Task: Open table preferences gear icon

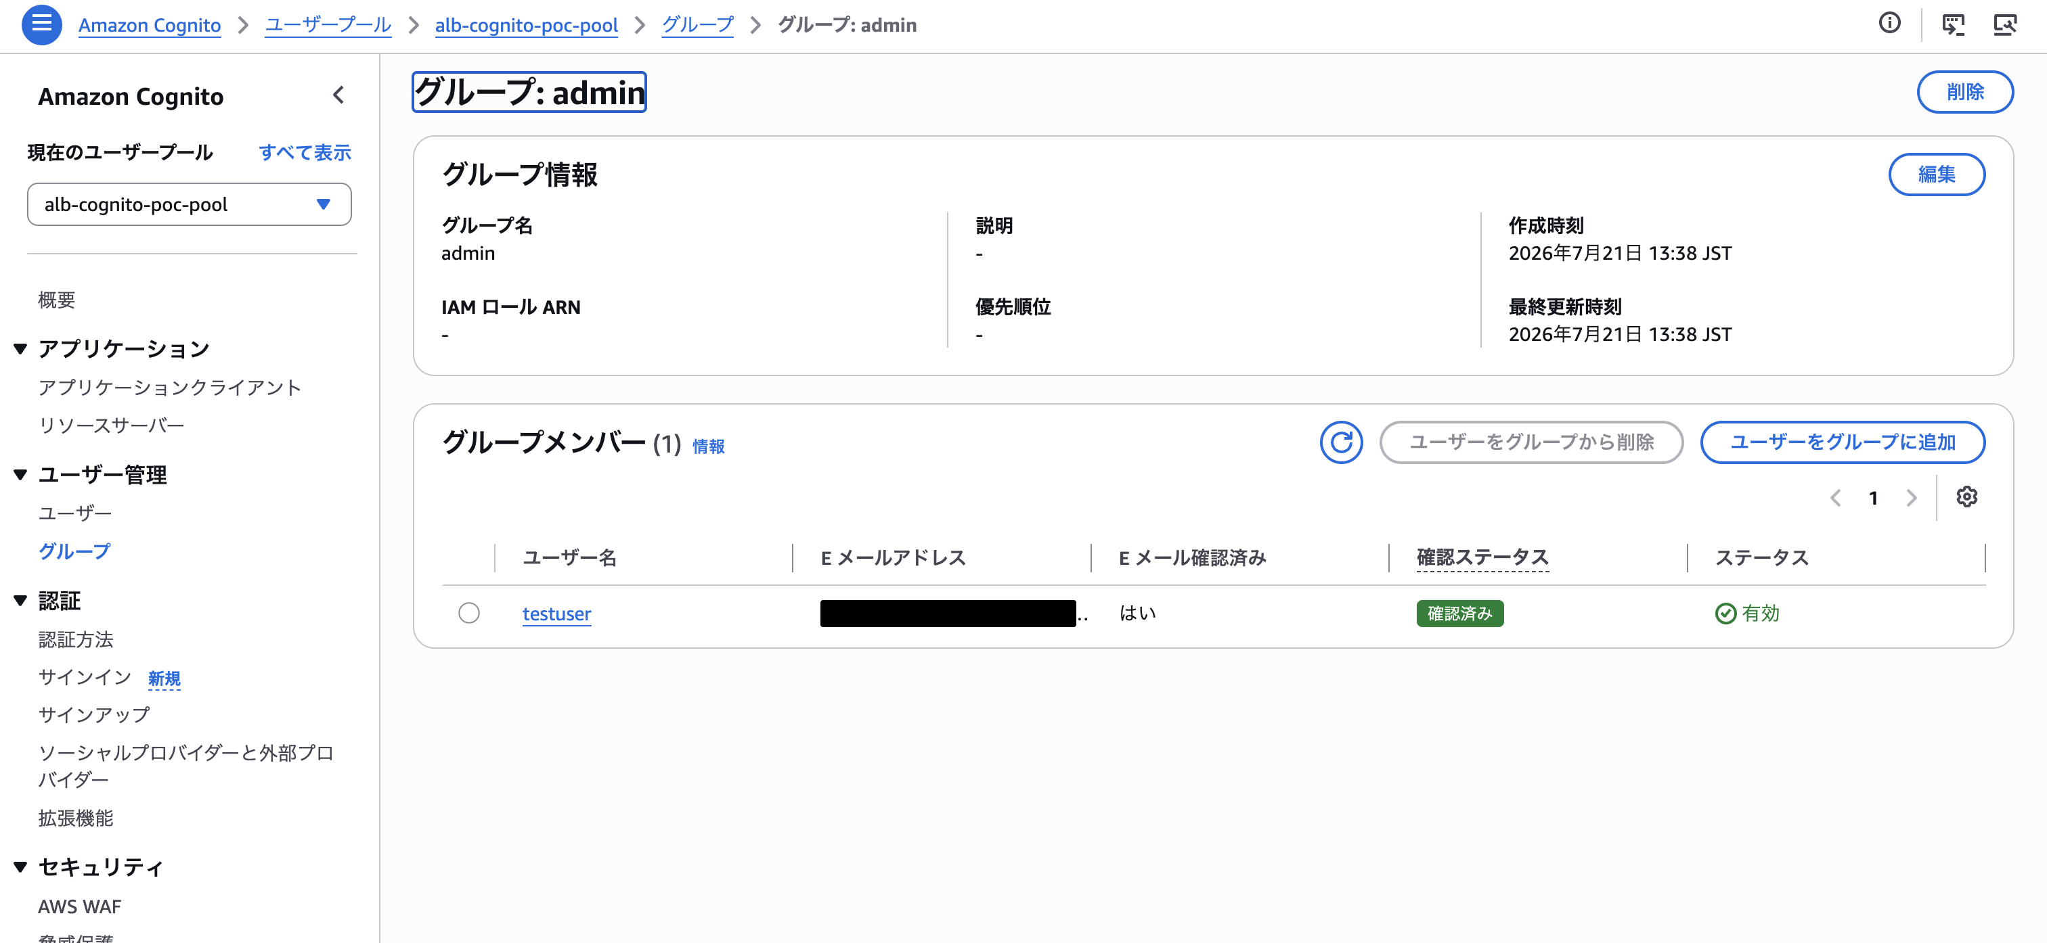Action: coord(1966,497)
